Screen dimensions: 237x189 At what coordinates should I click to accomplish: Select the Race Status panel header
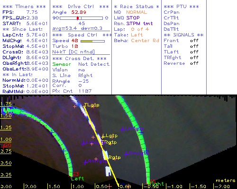click(137, 7)
